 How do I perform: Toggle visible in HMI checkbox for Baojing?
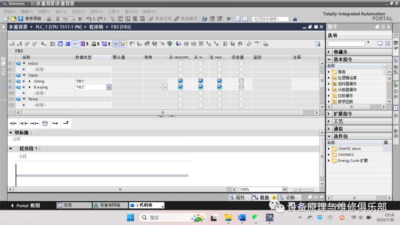pyautogui.click(x=219, y=87)
